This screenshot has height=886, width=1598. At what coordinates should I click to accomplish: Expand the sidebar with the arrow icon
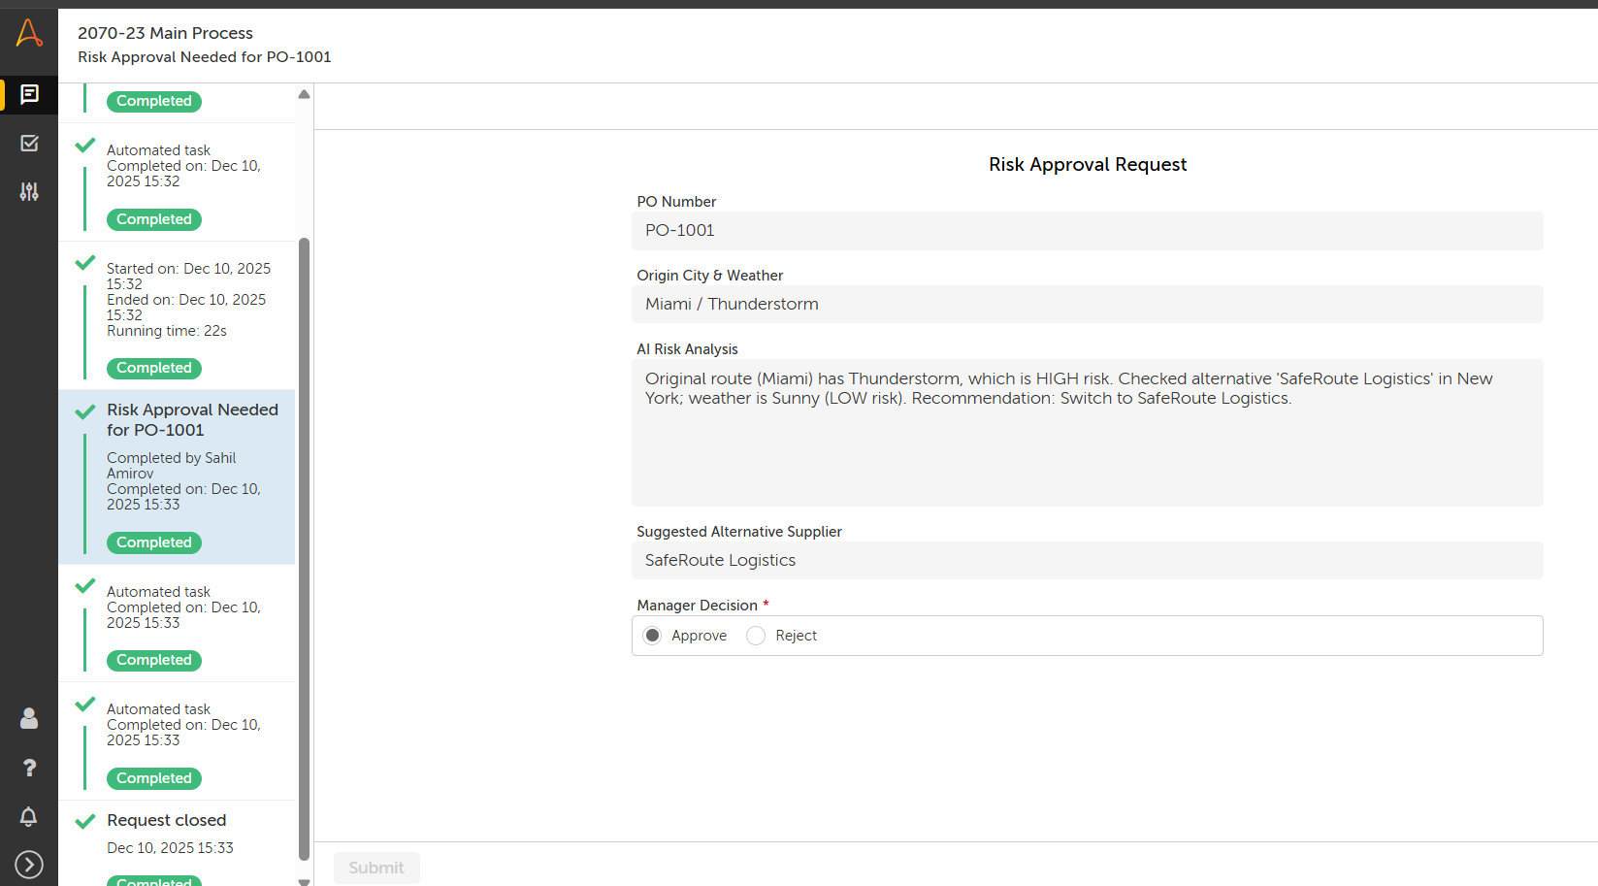[x=29, y=864]
